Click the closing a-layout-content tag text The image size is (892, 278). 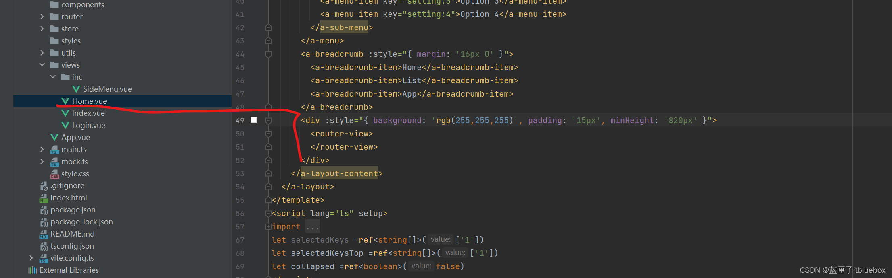337,173
